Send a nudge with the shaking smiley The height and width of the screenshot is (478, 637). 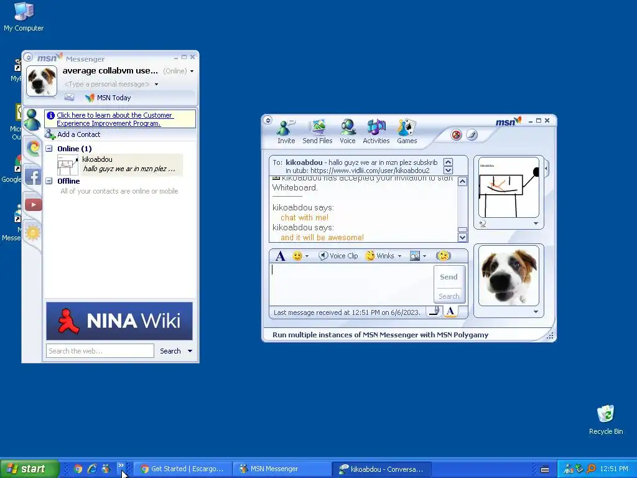pos(443,256)
